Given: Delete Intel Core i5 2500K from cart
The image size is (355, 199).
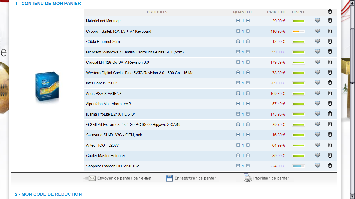Looking at the screenshot, I should coord(330,83).
